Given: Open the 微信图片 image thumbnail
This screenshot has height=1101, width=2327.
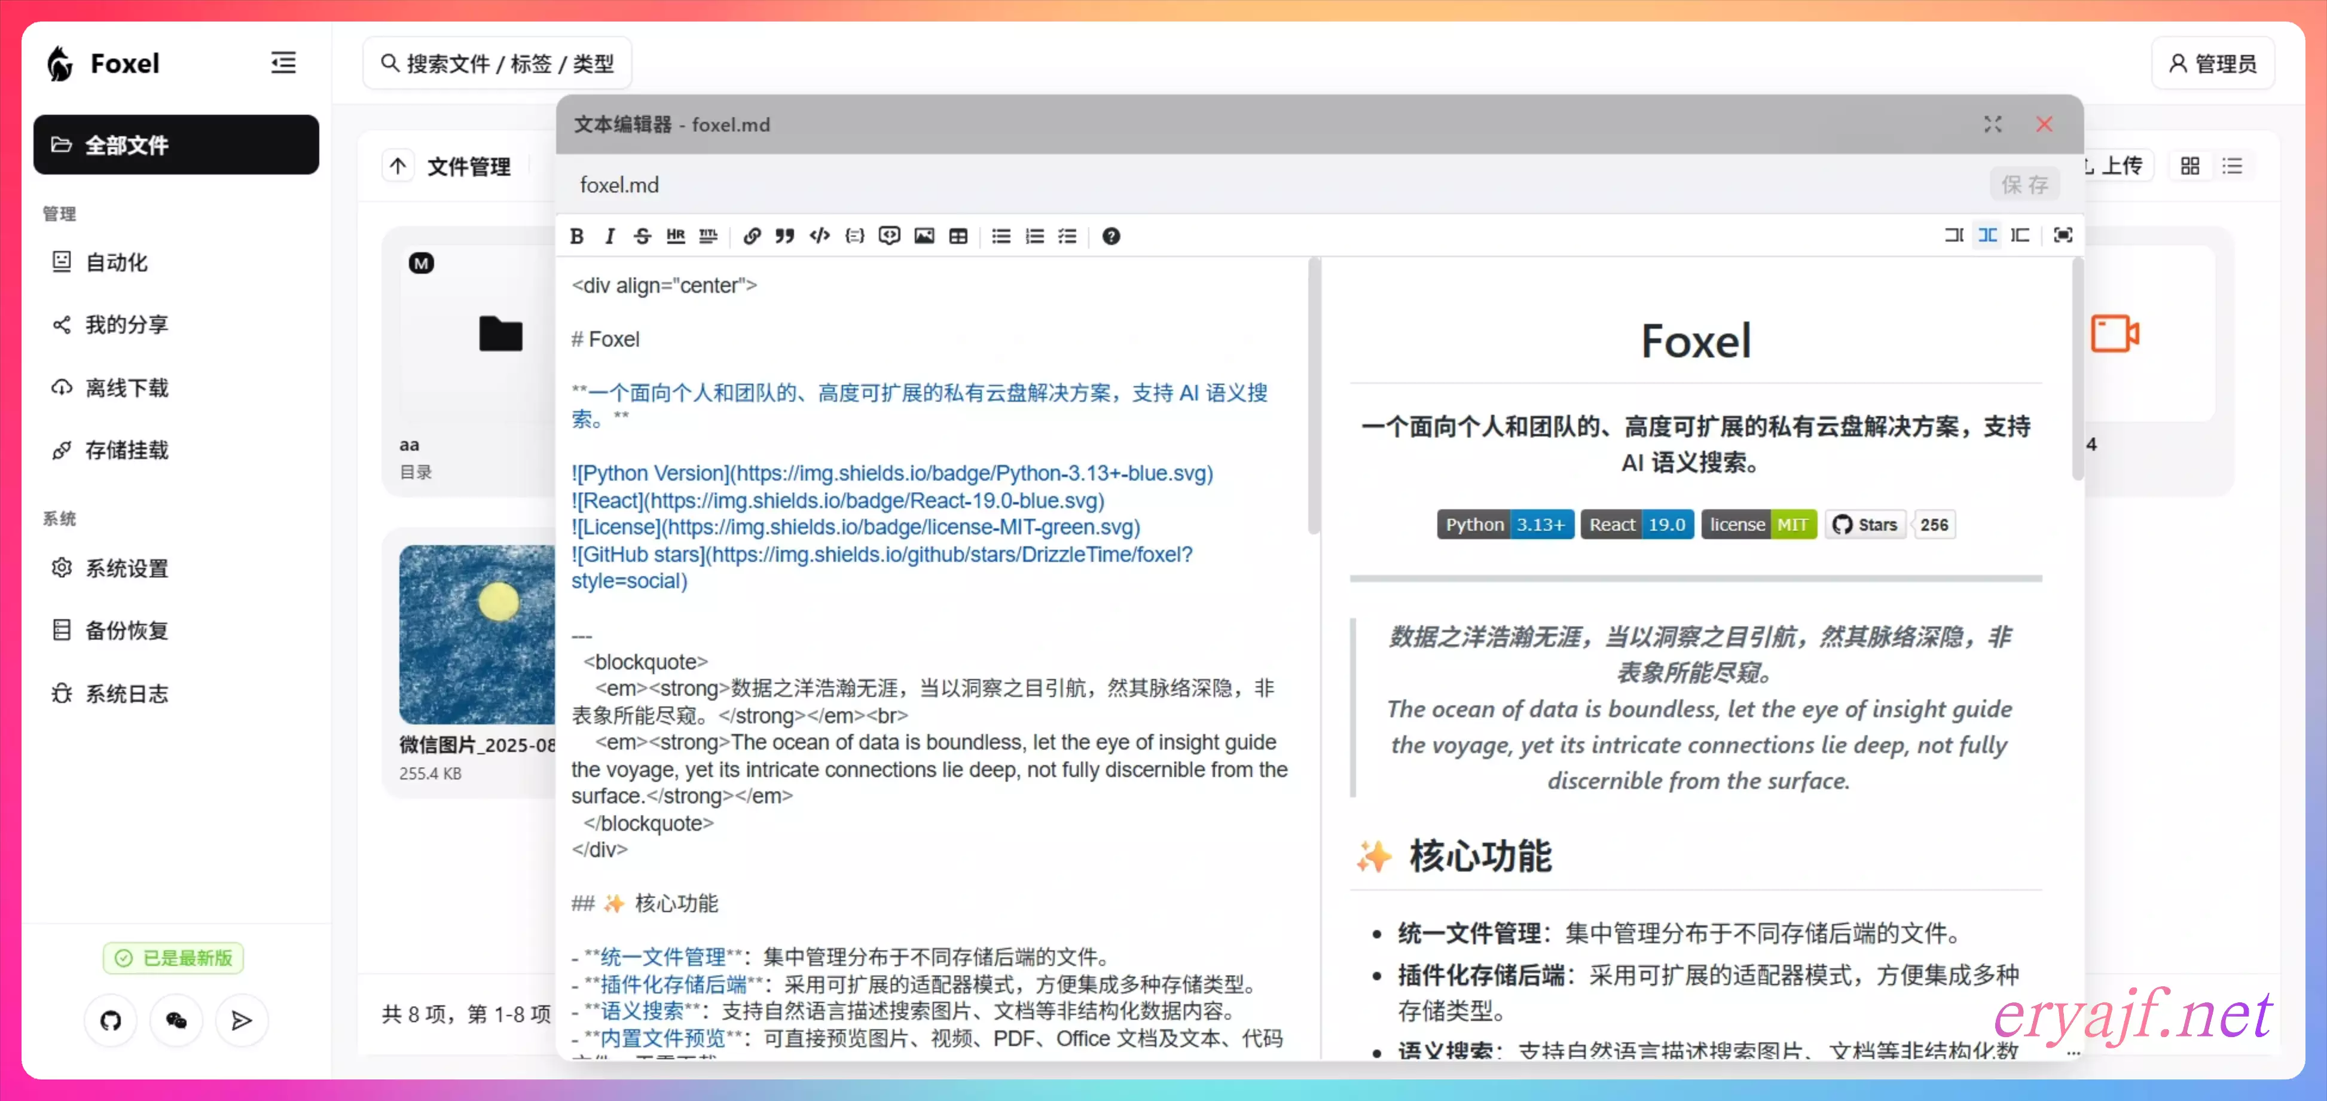Looking at the screenshot, I should (477, 634).
